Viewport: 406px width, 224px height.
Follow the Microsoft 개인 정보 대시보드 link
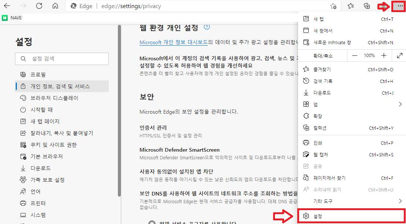pos(174,42)
